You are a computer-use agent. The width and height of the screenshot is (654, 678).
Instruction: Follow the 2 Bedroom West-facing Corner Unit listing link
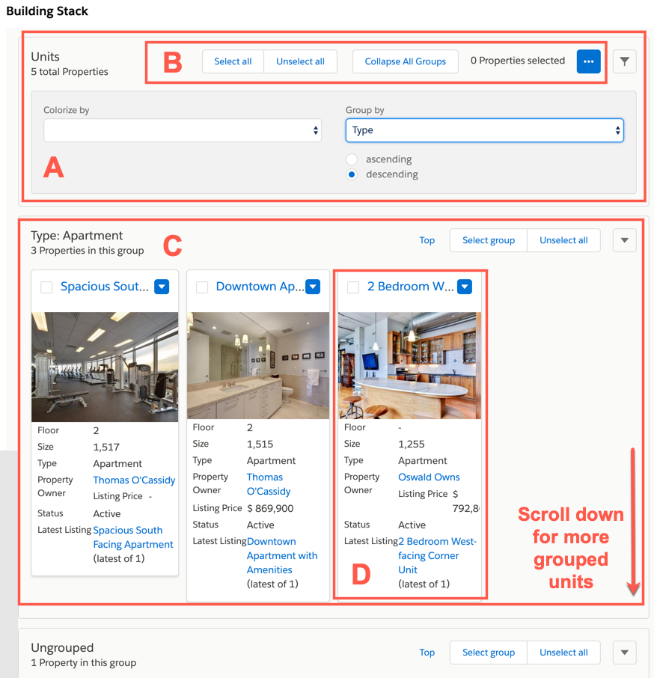[437, 555]
